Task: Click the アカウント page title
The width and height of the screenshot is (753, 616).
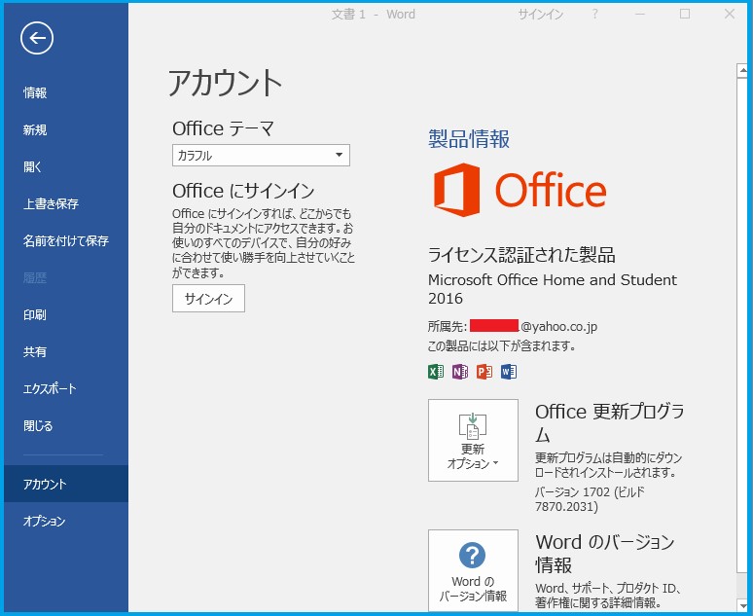Action: pos(225,83)
